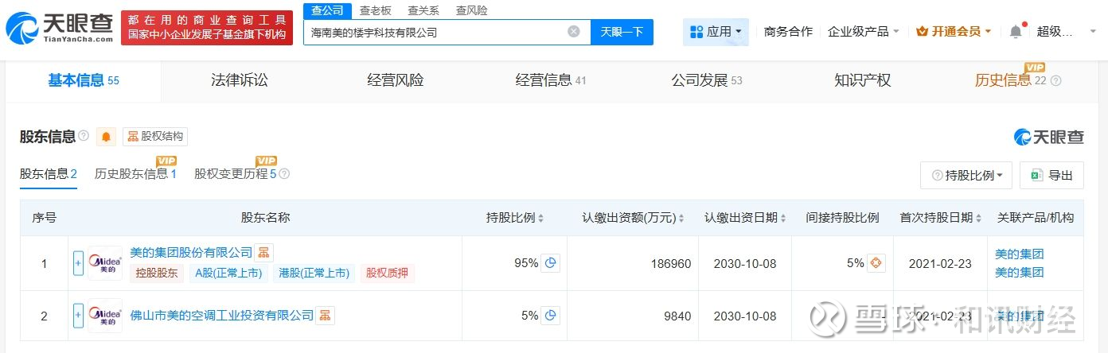Clear the search box text
Screen dimensions: 1108x353
point(574,32)
